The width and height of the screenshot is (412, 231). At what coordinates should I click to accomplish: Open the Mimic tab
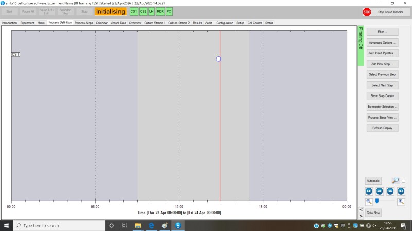[x=41, y=23]
